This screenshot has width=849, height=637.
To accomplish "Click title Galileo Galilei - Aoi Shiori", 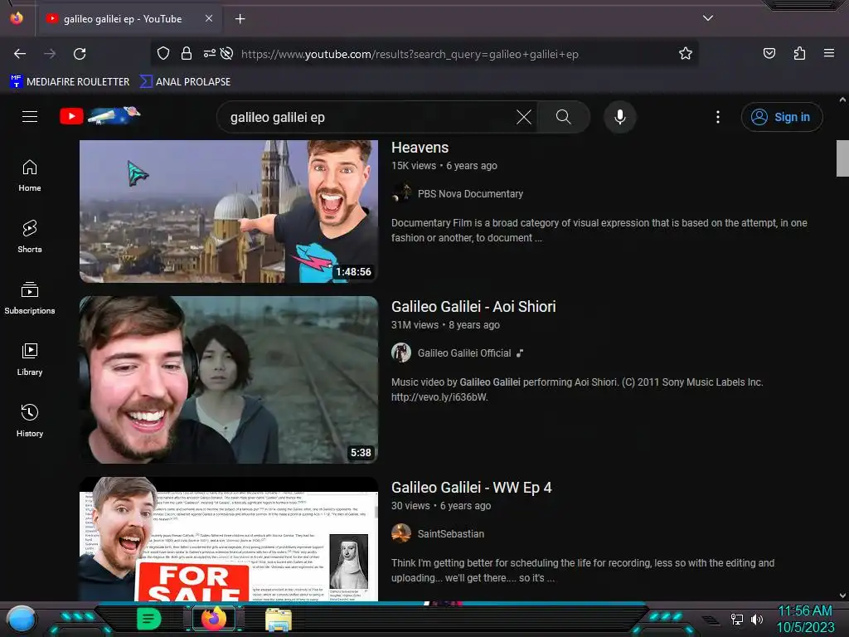I will [473, 307].
